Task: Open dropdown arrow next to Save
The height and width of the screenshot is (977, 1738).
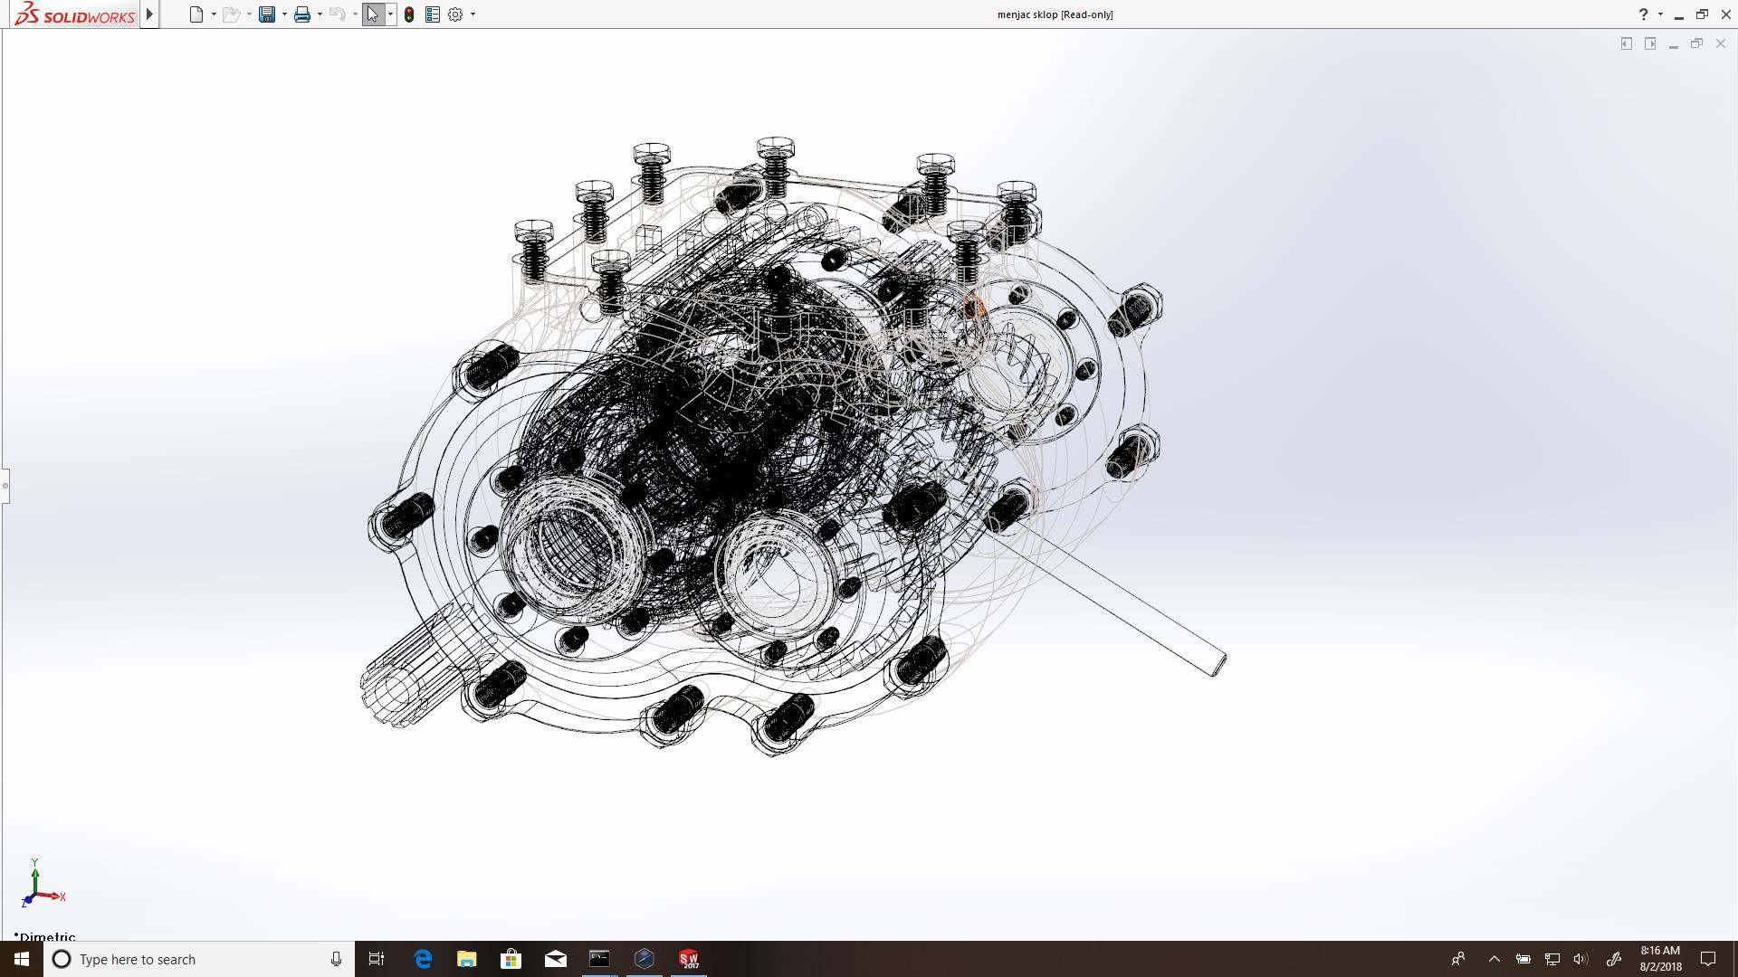Action: coord(284,14)
